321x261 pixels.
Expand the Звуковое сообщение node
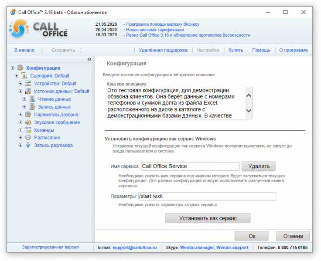pyautogui.click(x=20, y=122)
